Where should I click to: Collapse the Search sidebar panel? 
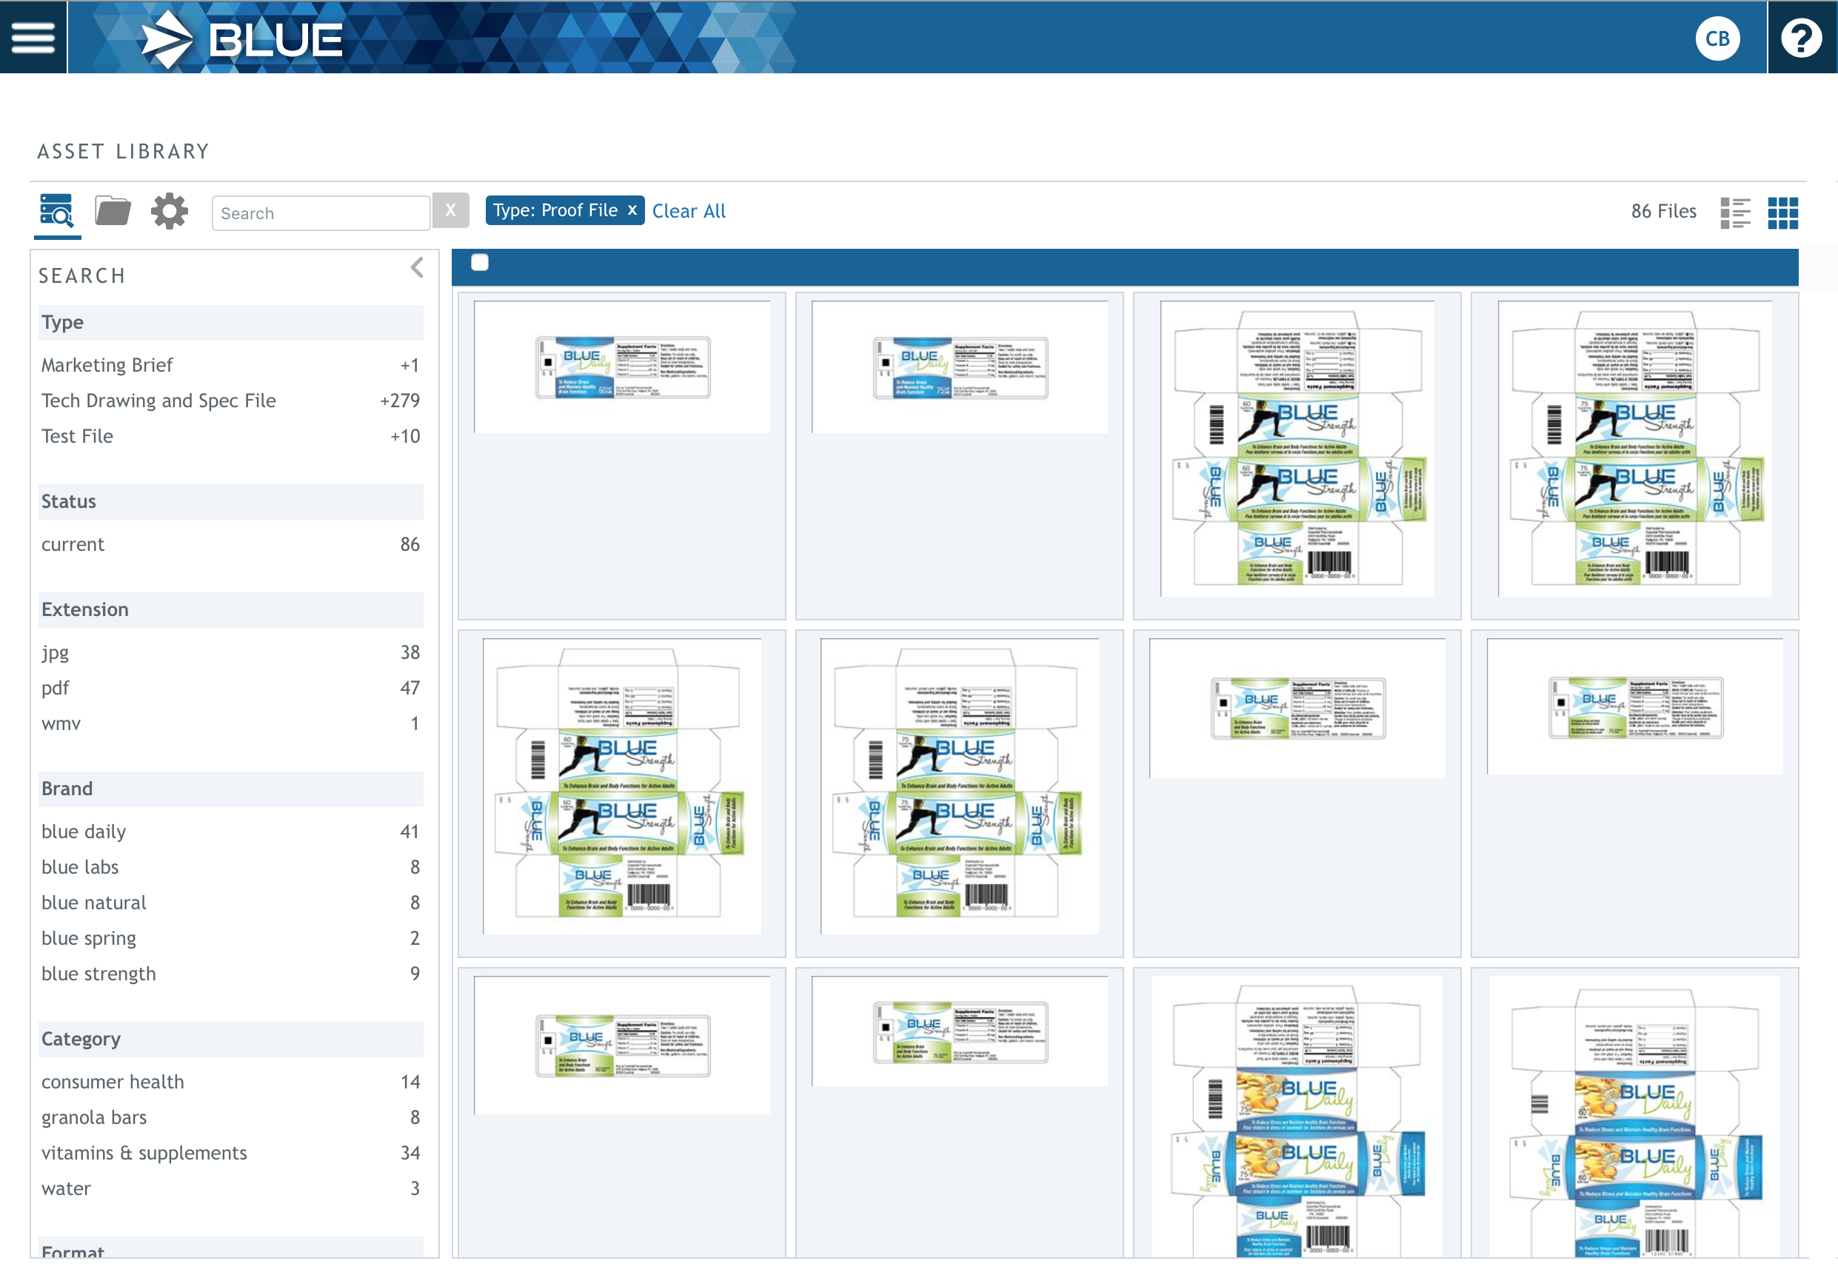pos(417,267)
